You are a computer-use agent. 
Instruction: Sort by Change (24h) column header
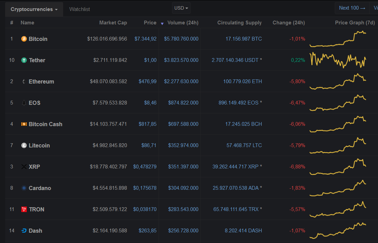(288, 23)
